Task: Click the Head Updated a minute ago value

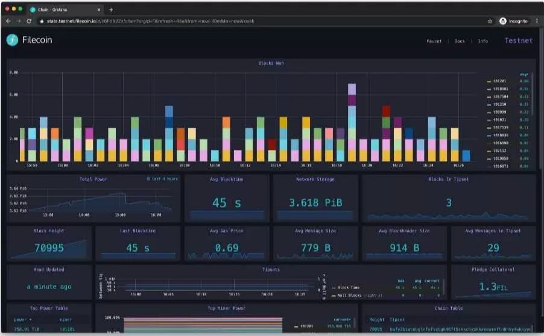Action: point(49,287)
